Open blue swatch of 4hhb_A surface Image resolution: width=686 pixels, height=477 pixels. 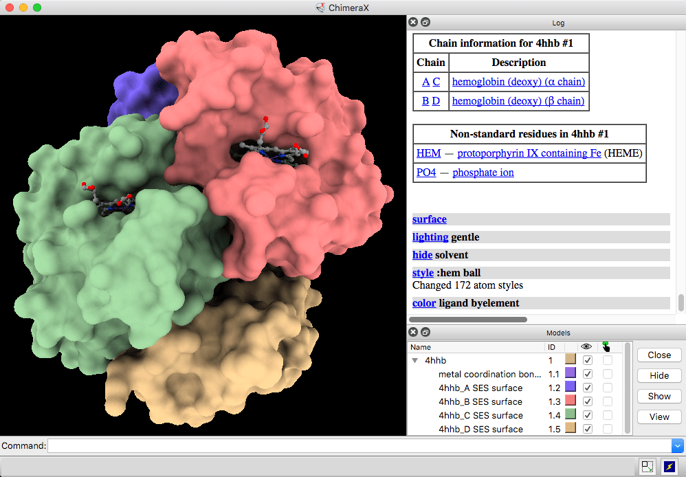570,386
